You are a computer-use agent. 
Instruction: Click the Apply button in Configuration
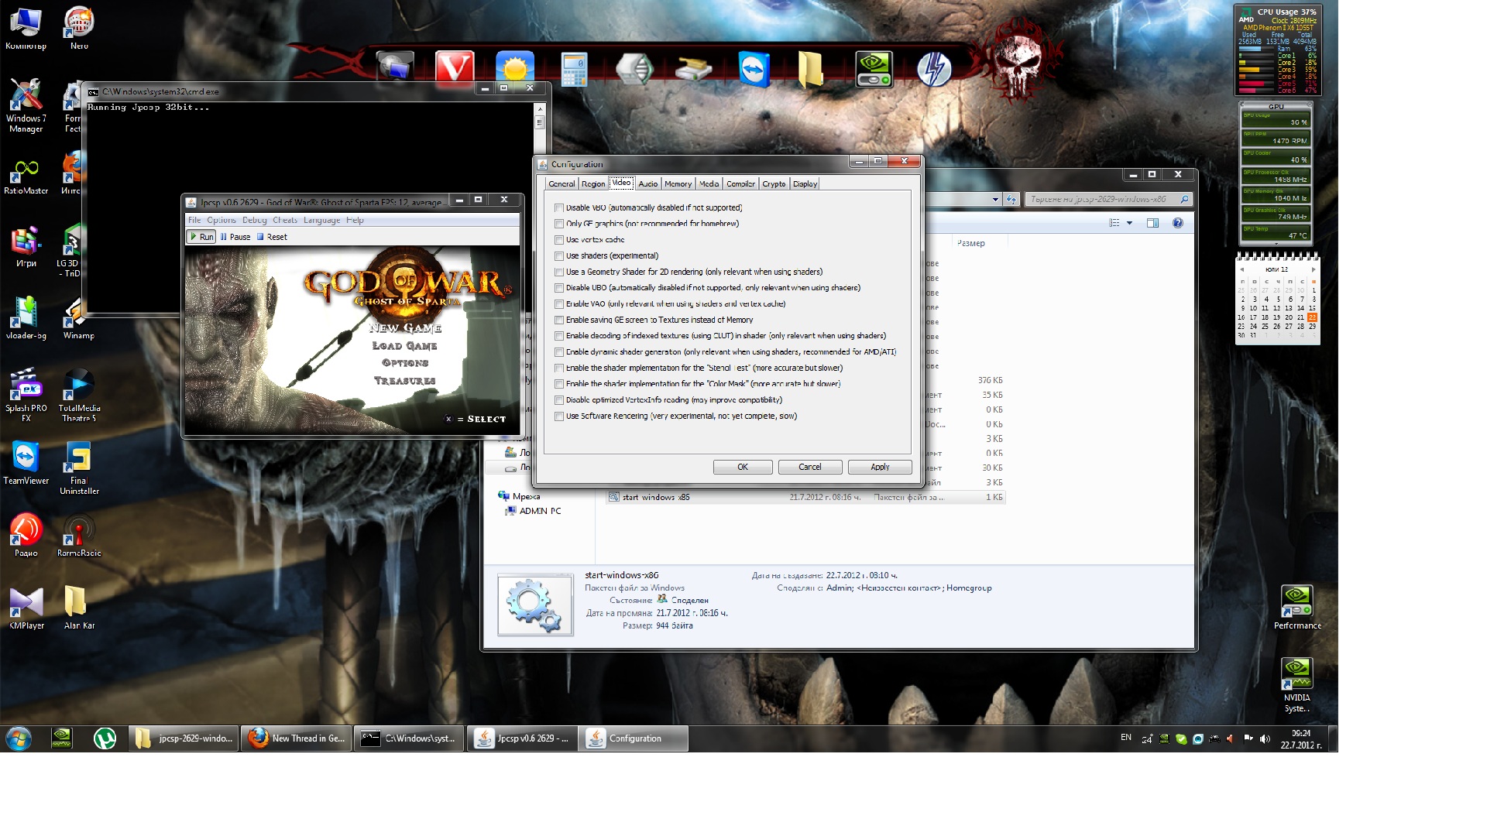(879, 467)
